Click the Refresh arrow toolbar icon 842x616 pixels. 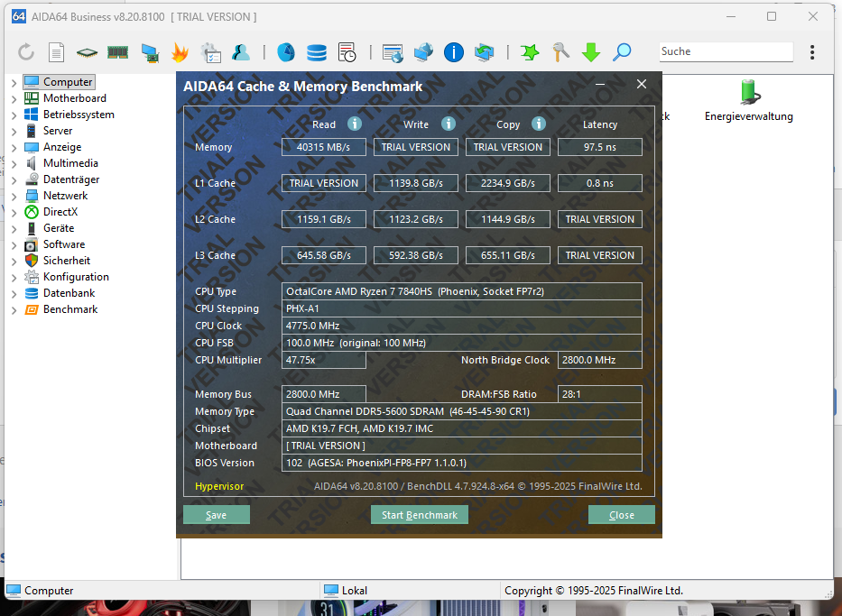pyautogui.click(x=26, y=52)
